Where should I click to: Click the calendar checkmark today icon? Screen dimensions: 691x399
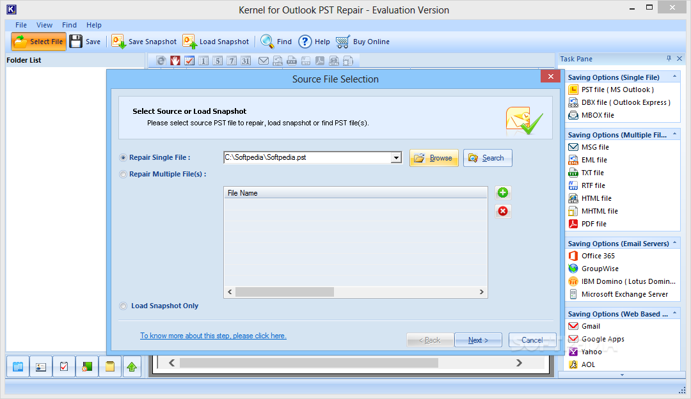[189, 61]
